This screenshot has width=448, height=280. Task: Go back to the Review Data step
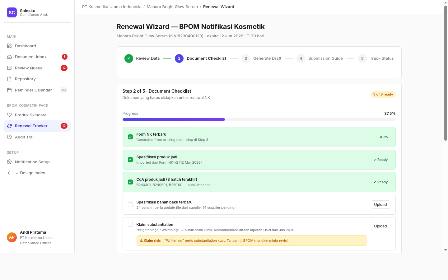(x=142, y=58)
